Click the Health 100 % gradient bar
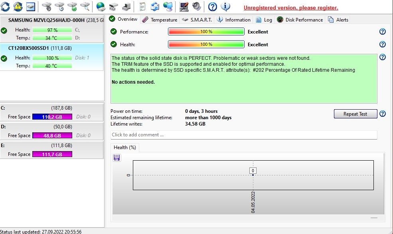 click(206, 44)
